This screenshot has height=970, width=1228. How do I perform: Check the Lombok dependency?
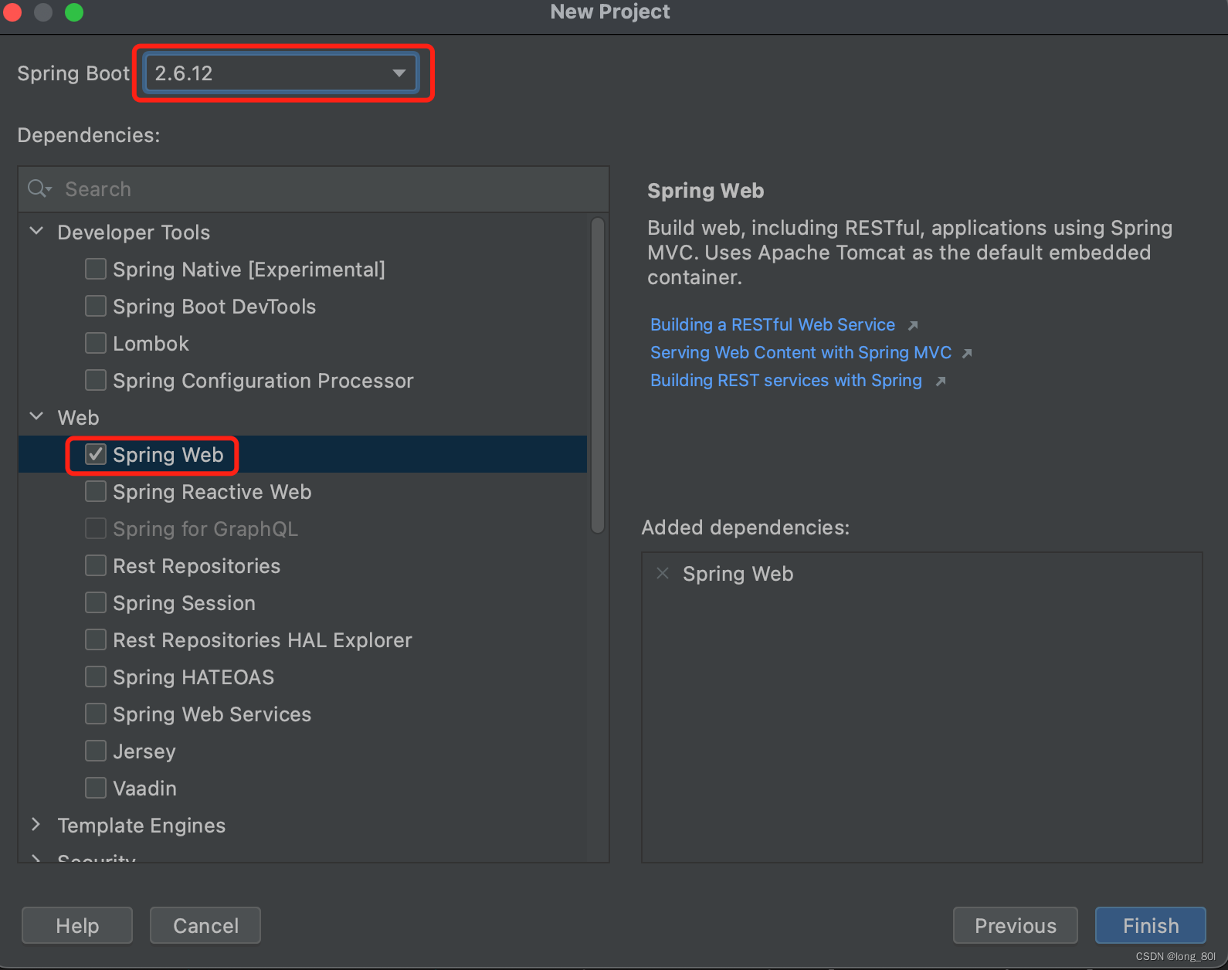pos(96,343)
